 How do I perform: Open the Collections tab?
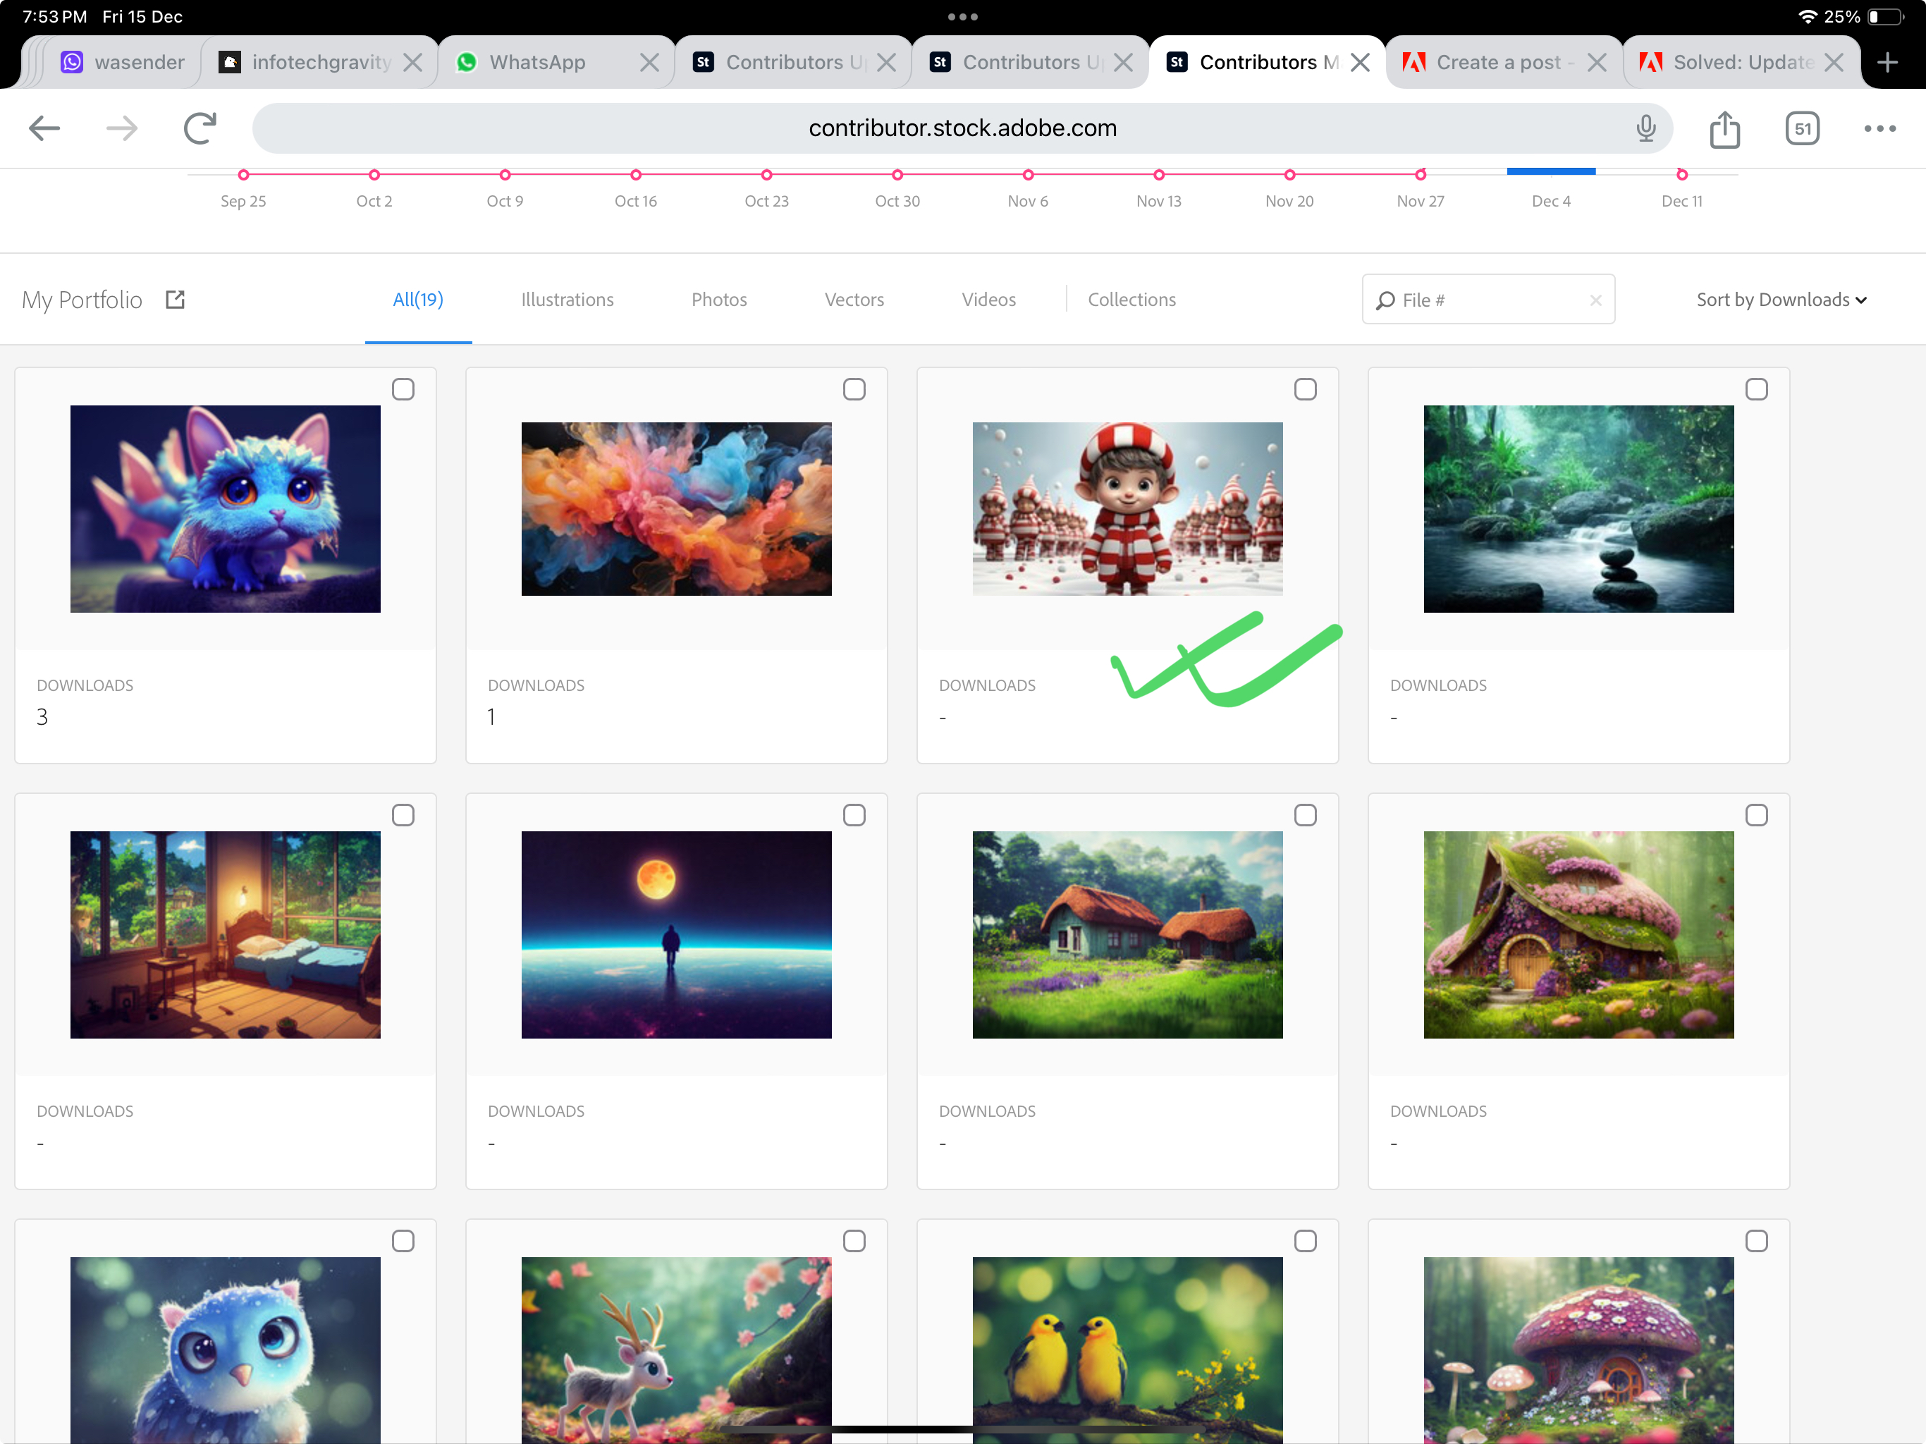point(1131,300)
